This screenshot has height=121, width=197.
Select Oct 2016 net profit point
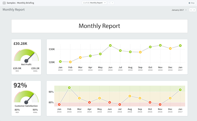click(x=150, y=47)
